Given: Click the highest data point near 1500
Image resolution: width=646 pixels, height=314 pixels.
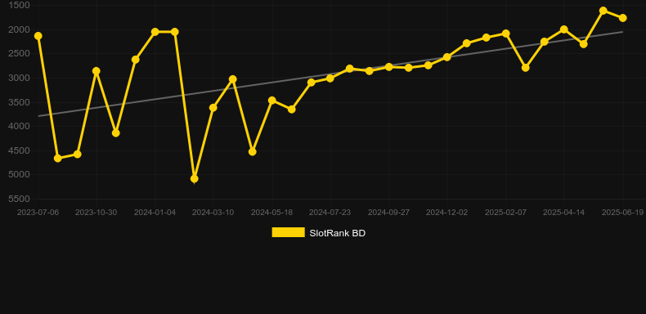Looking at the screenshot, I should [603, 11].
